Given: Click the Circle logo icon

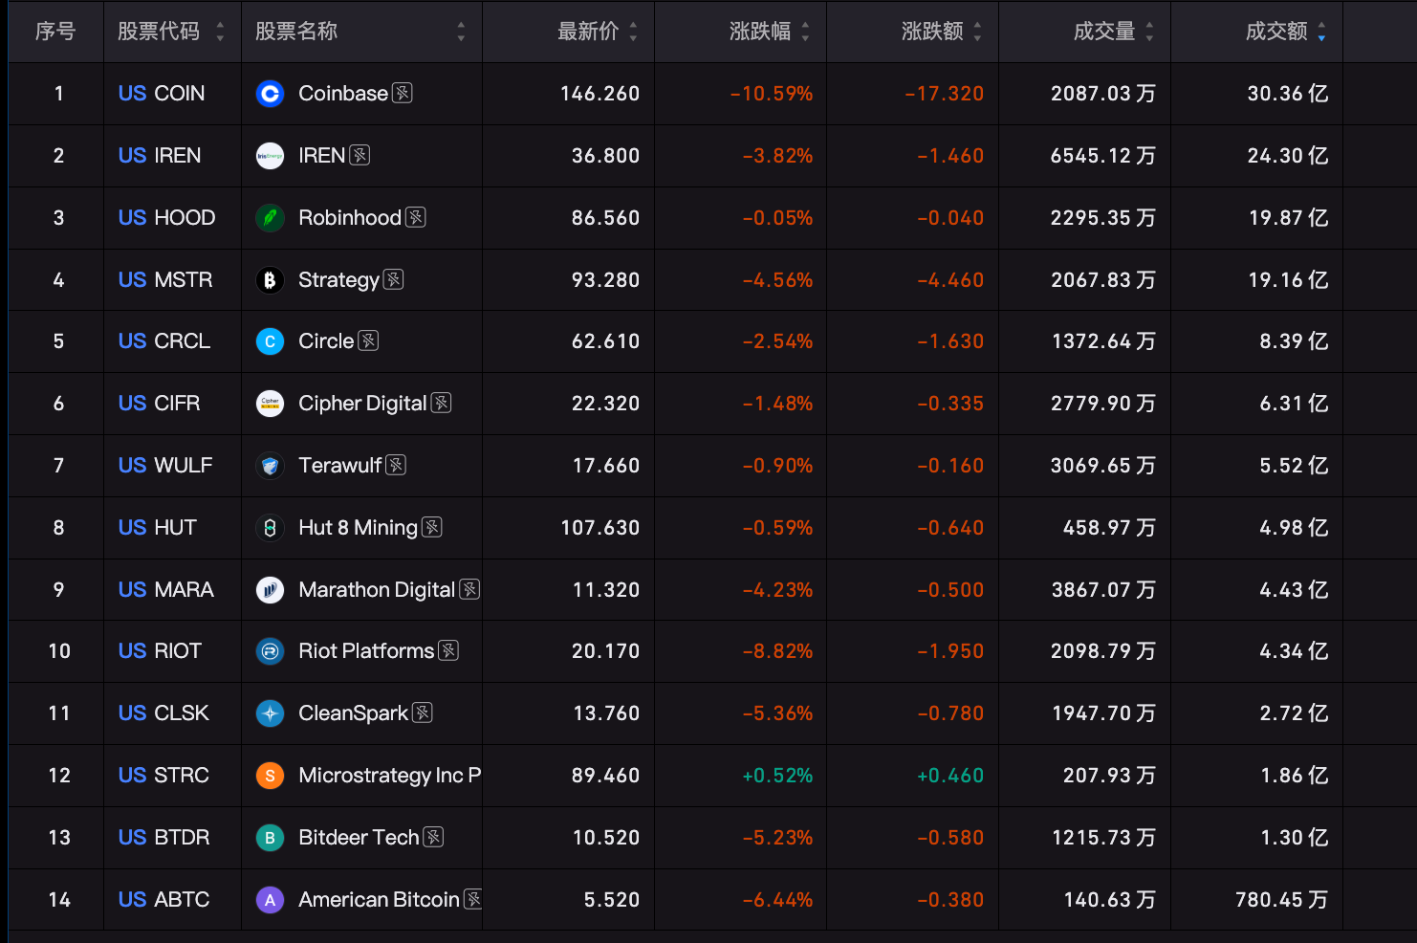Looking at the screenshot, I should click(270, 341).
